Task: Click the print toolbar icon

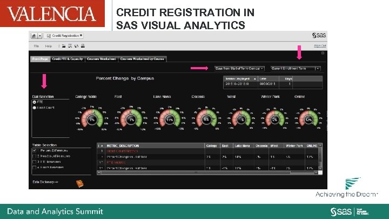Action: click(x=83, y=46)
